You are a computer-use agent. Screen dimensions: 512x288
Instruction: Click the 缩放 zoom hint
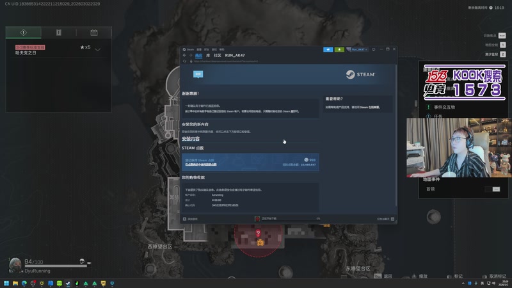click(420, 276)
